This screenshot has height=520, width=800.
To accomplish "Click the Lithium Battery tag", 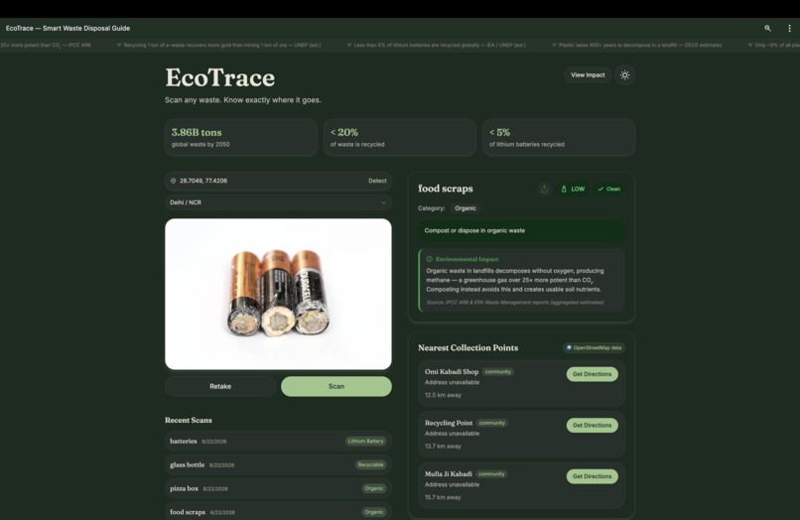I will click(365, 441).
